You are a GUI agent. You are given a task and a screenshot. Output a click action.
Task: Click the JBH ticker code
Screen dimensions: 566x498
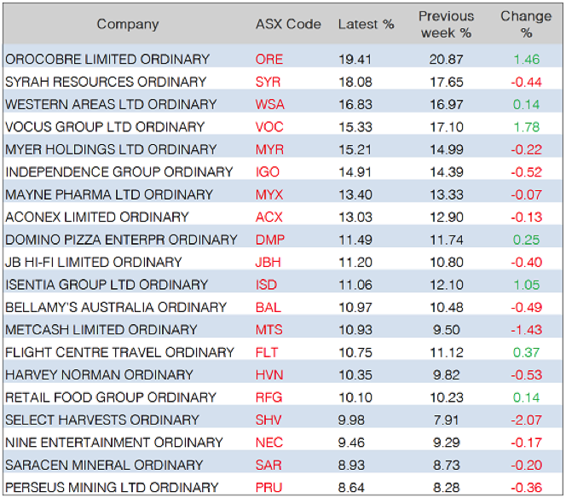[x=269, y=262]
